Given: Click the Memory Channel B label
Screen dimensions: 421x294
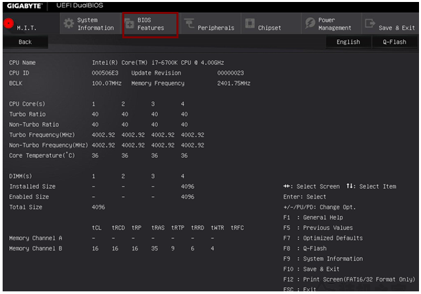Looking at the screenshot, I should 36,248.
